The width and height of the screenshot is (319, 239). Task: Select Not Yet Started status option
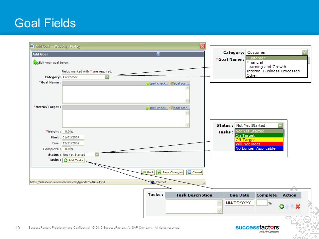click(259, 131)
